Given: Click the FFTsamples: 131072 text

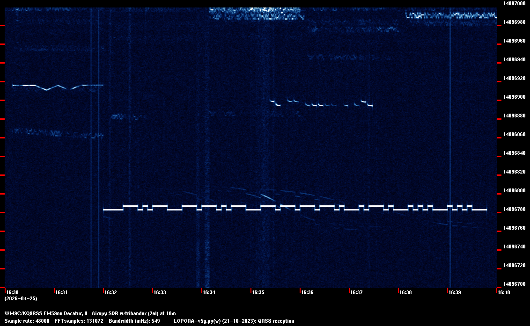Looking at the screenshot, I should pos(79,321).
